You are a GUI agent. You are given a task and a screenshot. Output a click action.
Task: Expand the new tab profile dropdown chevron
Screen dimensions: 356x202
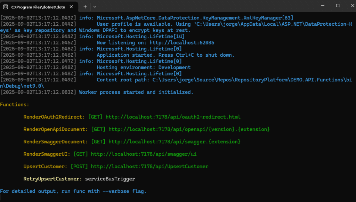(x=95, y=7)
